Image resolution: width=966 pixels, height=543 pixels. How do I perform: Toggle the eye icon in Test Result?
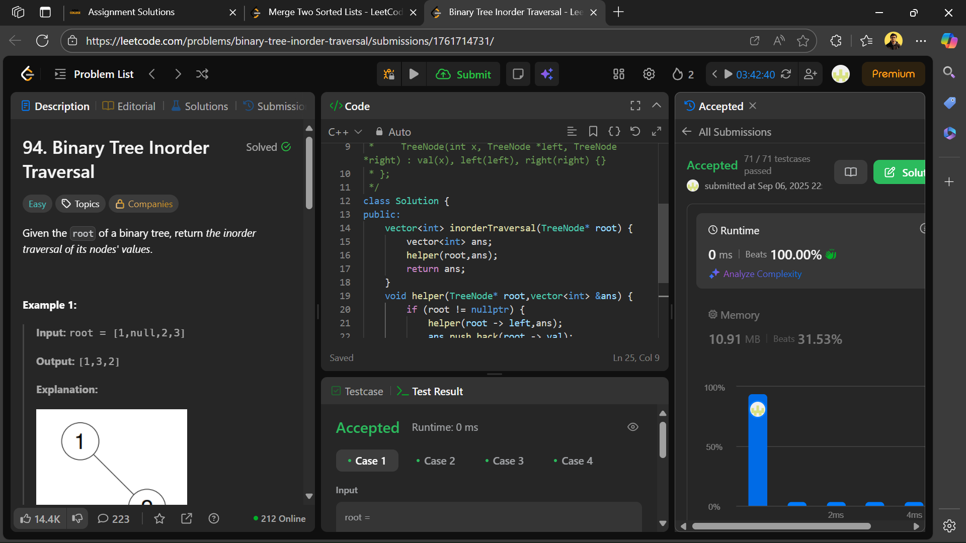(633, 427)
